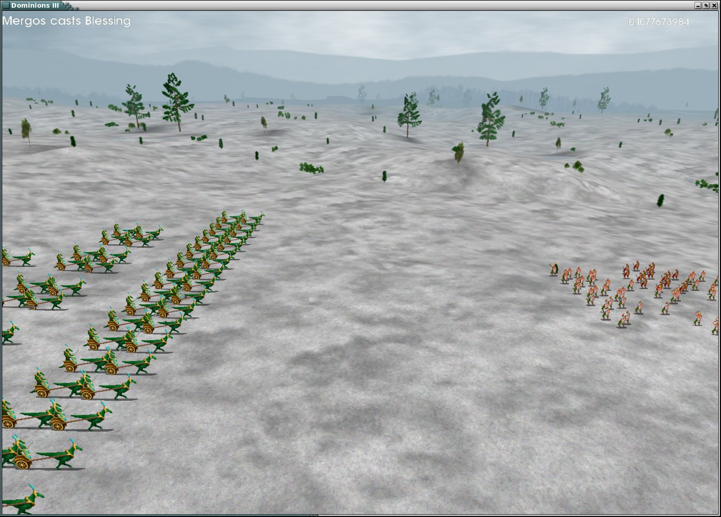Click the yellowish tree on the central hill
The image size is (721, 517).
(x=459, y=154)
